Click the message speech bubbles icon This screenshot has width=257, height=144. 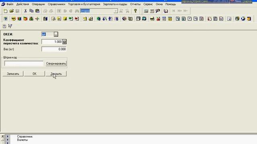(x=158, y=11)
